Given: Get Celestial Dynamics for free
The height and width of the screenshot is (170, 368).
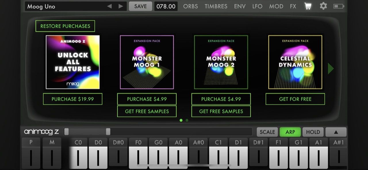Looking at the screenshot, I should 295,99.
